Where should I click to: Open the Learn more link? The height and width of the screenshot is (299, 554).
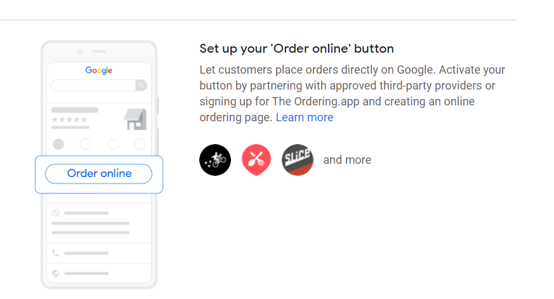(x=305, y=117)
